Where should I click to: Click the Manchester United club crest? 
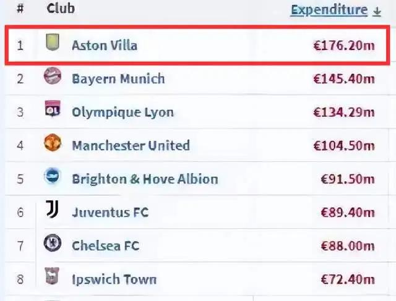click(x=53, y=143)
